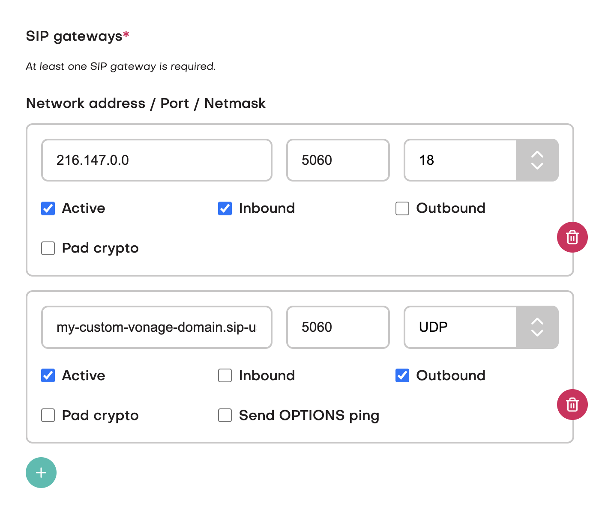Delete the my-custom-vonage-domain gateway with trash icon
Screen dimensions: 611x512
click(x=572, y=405)
